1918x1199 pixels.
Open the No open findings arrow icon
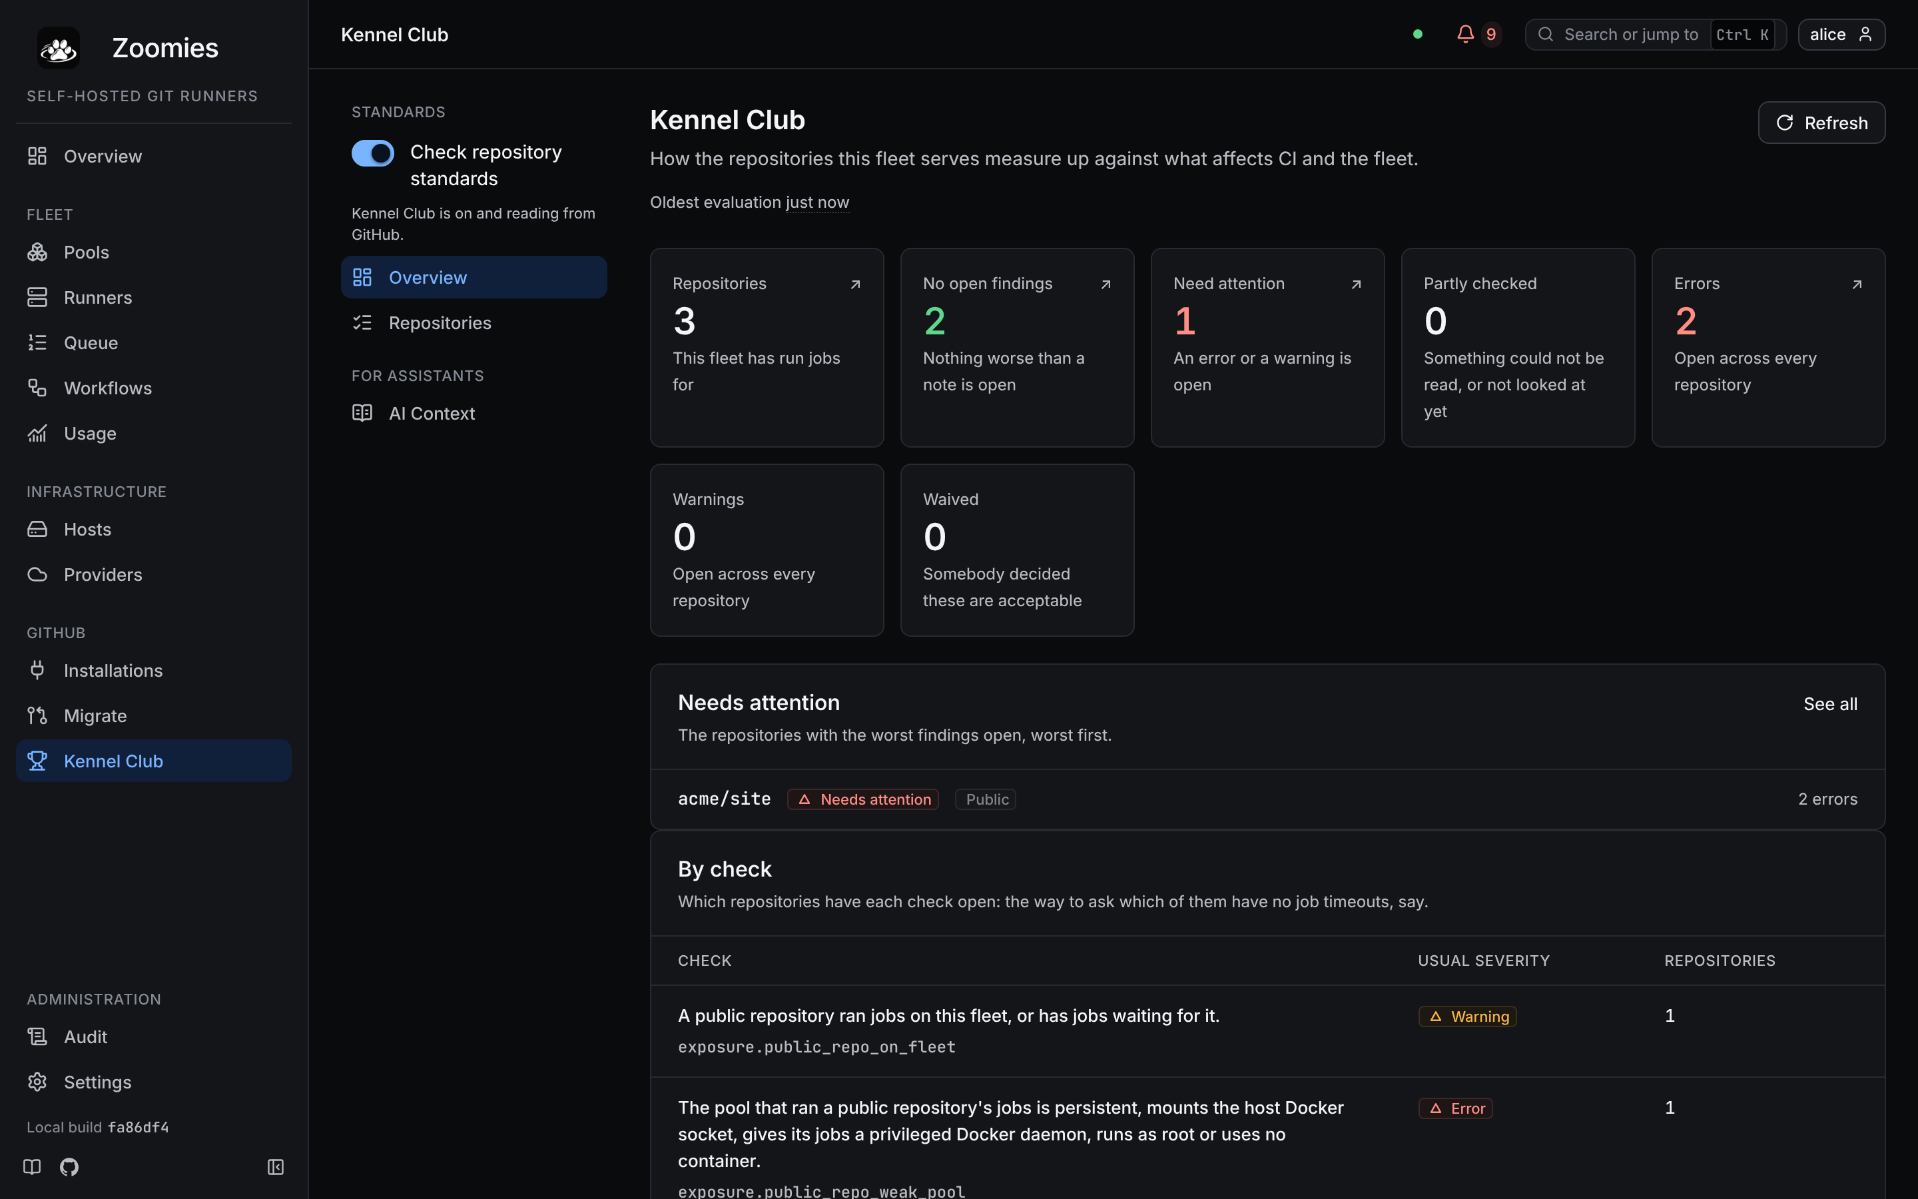click(x=1106, y=284)
